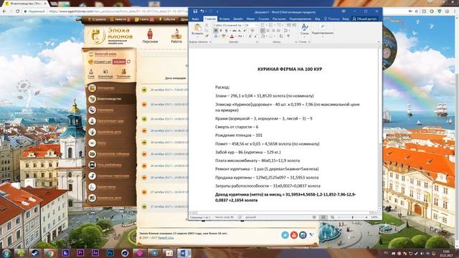Open the Рассылки ribbon tab
Screen dimensions: 459x258
click(279, 19)
